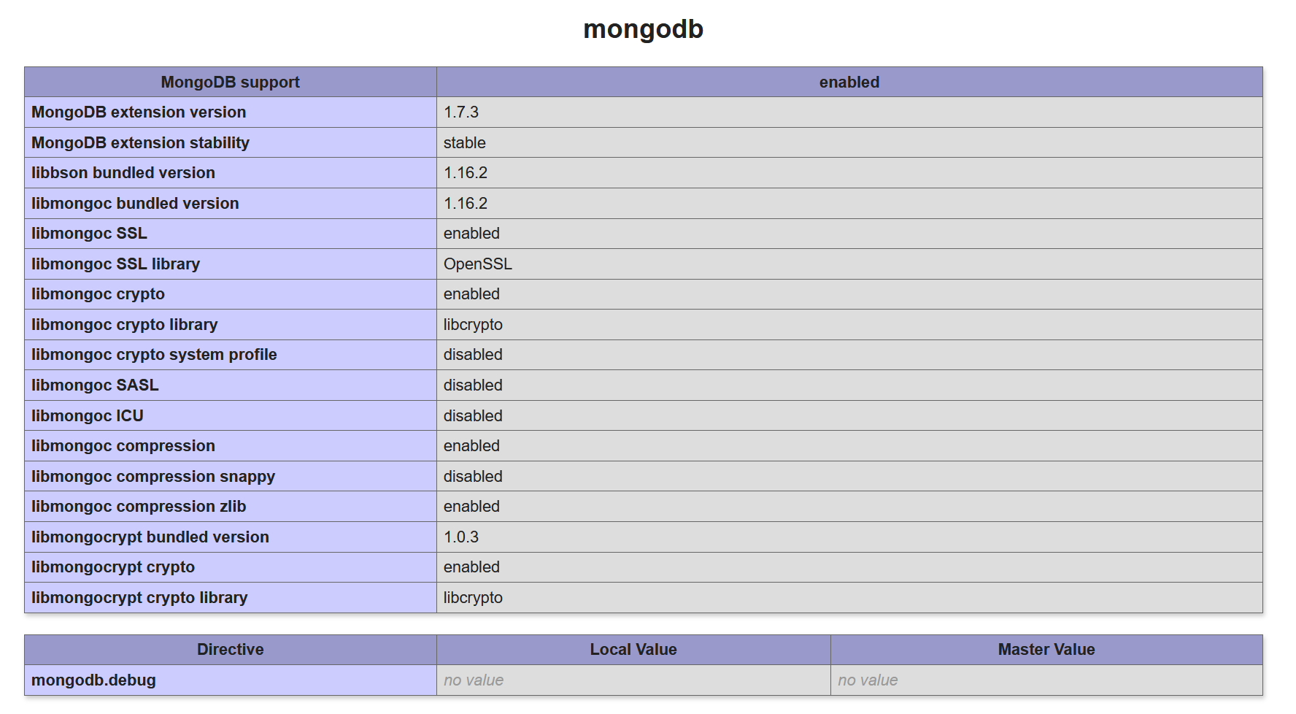Click the libmongoc SSL library label
Image resolution: width=1296 pixels, height=714 pixels.
(115, 264)
